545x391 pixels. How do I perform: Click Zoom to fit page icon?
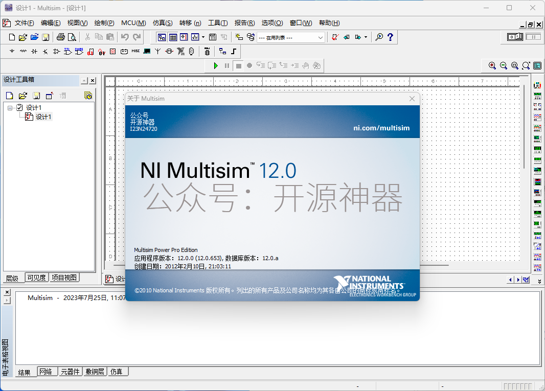(x=526, y=66)
